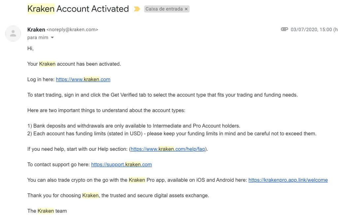
Task: Click the 'Bank deposits and withdrawals' list item
Action: click(134, 126)
